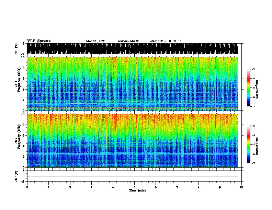Click the "-7" label on ch.2 colorbar
This screenshot has width=272, height=210.
coord(253,163)
